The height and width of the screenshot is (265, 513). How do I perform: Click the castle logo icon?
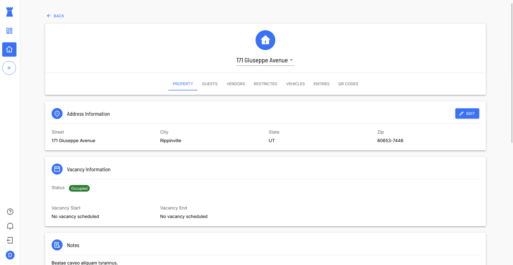point(10,12)
